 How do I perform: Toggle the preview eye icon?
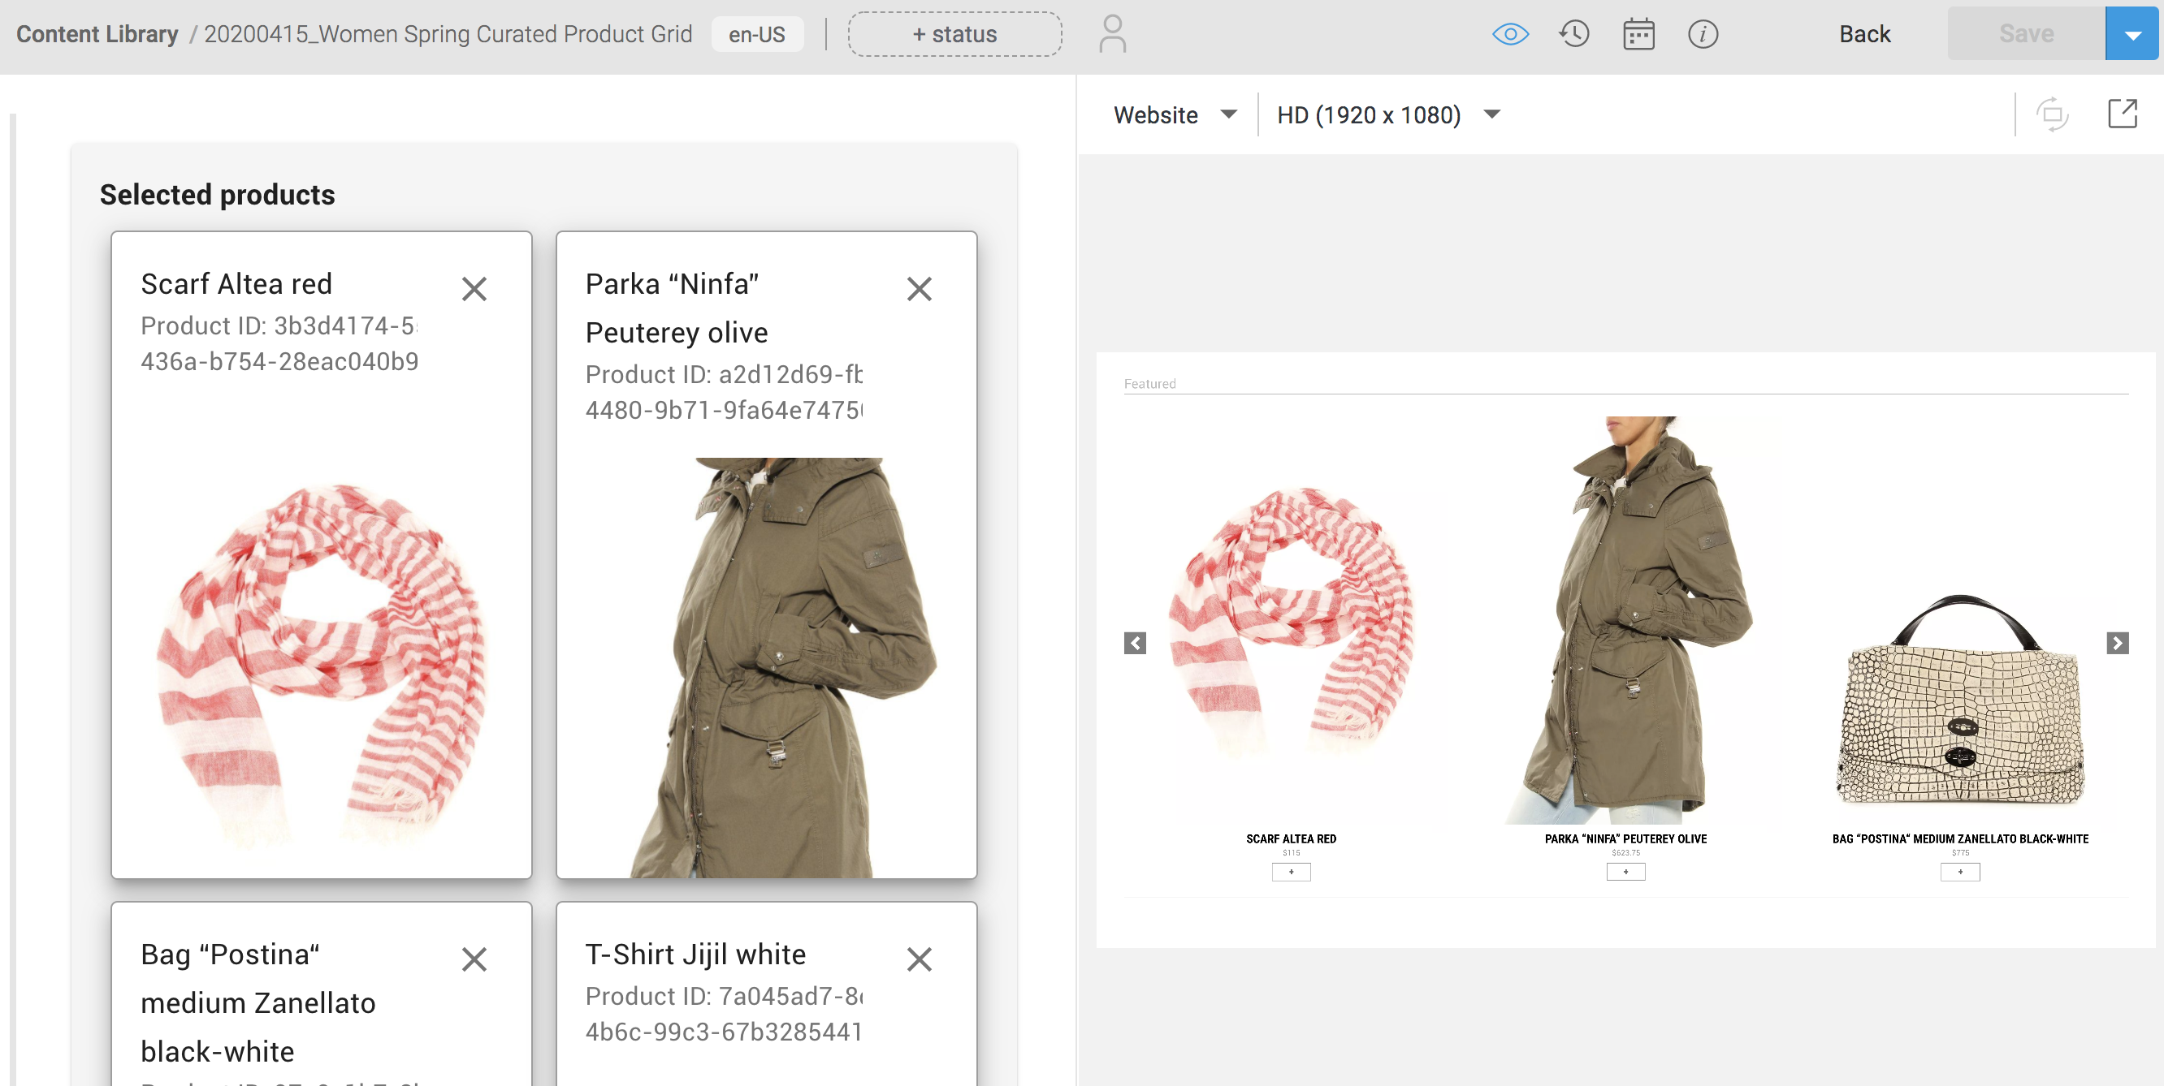[1510, 34]
